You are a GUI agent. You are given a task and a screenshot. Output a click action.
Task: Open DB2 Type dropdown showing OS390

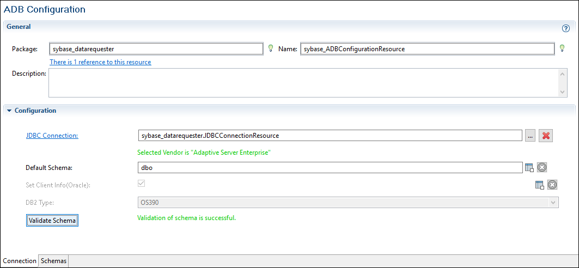tap(348, 202)
